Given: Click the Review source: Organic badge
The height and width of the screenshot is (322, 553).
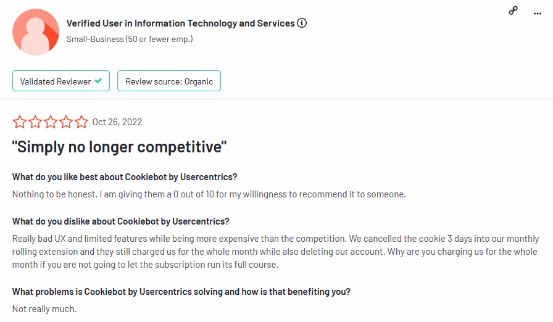Looking at the screenshot, I should pos(169,81).
